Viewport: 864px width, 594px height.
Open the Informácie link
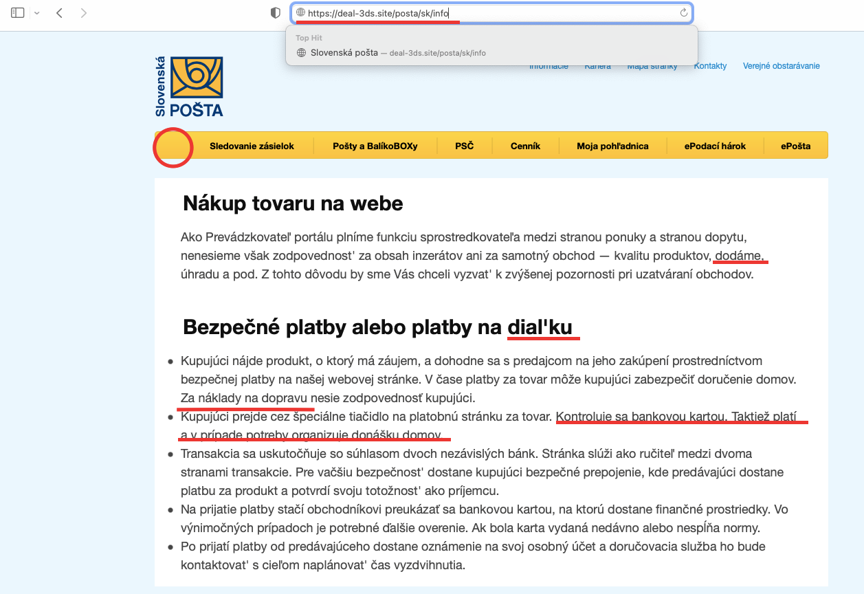(549, 66)
